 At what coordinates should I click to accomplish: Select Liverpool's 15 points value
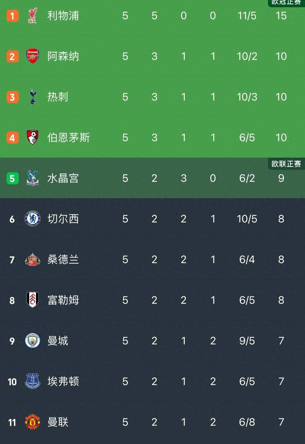[281, 16]
